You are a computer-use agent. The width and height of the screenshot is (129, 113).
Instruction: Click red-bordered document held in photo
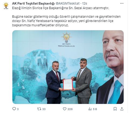coord(68,84)
